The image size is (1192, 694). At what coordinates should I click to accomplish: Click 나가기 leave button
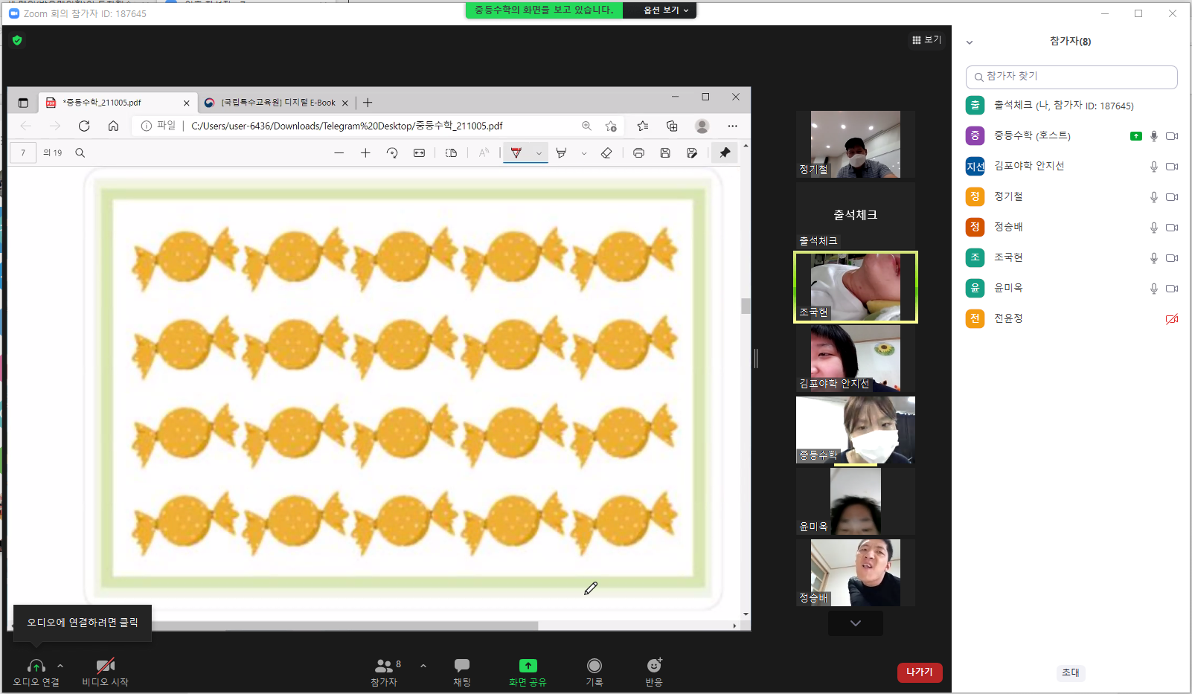pyautogui.click(x=920, y=672)
